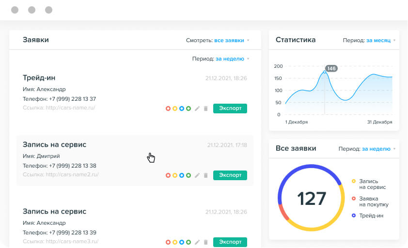Open the http://cars-name.ru/ link
This screenshot has height=248, width=408.
click(x=70, y=108)
